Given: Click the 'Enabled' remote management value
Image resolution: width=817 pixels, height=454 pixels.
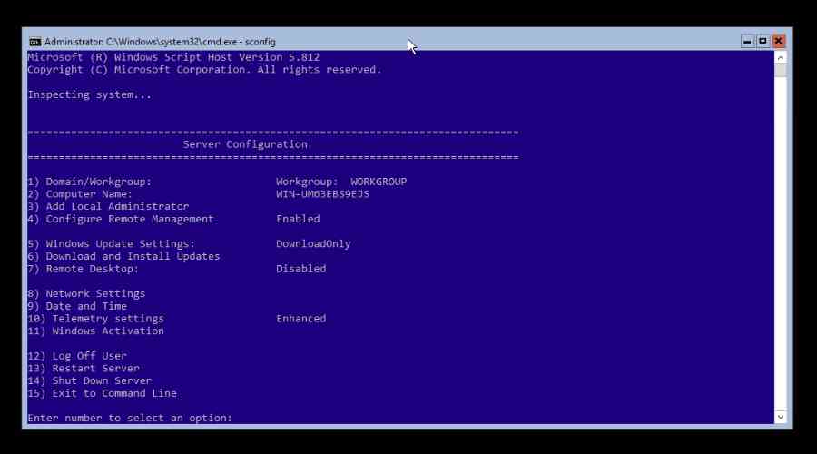Looking at the screenshot, I should (x=298, y=220).
